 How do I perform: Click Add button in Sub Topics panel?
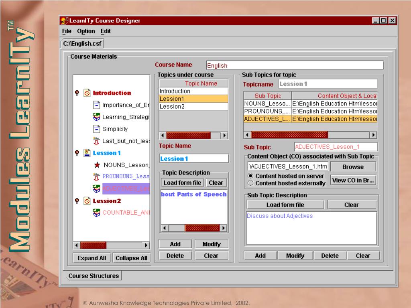pos(260,255)
